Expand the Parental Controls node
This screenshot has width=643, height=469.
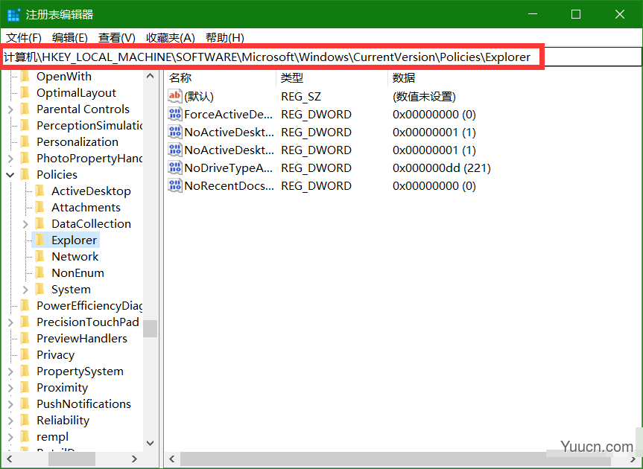click(x=10, y=109)
